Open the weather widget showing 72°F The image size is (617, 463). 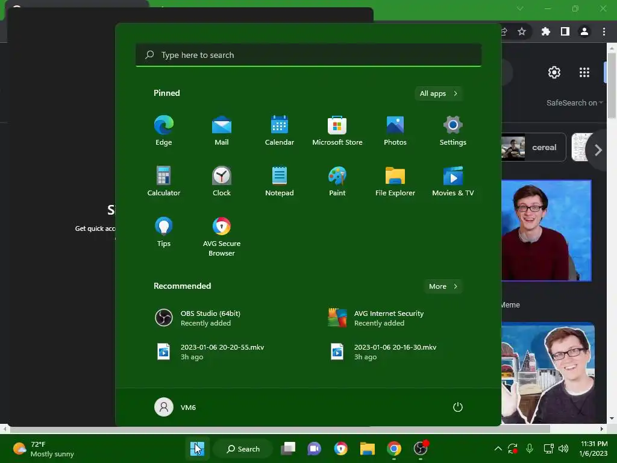(43, 449)
